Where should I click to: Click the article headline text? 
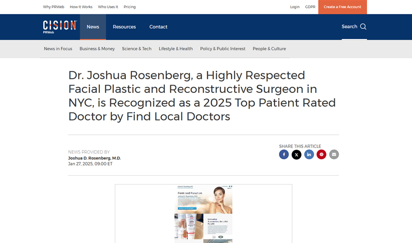click(202, 96)
